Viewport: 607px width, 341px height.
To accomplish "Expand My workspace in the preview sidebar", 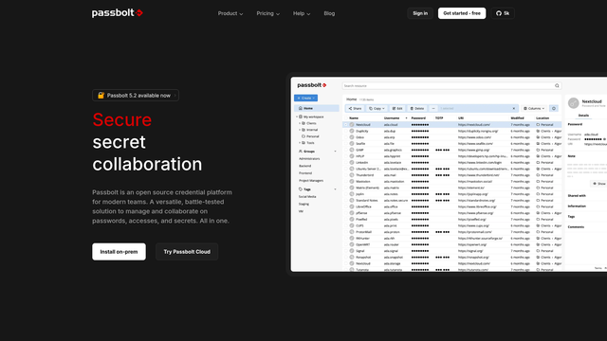I will click(297, 117).
